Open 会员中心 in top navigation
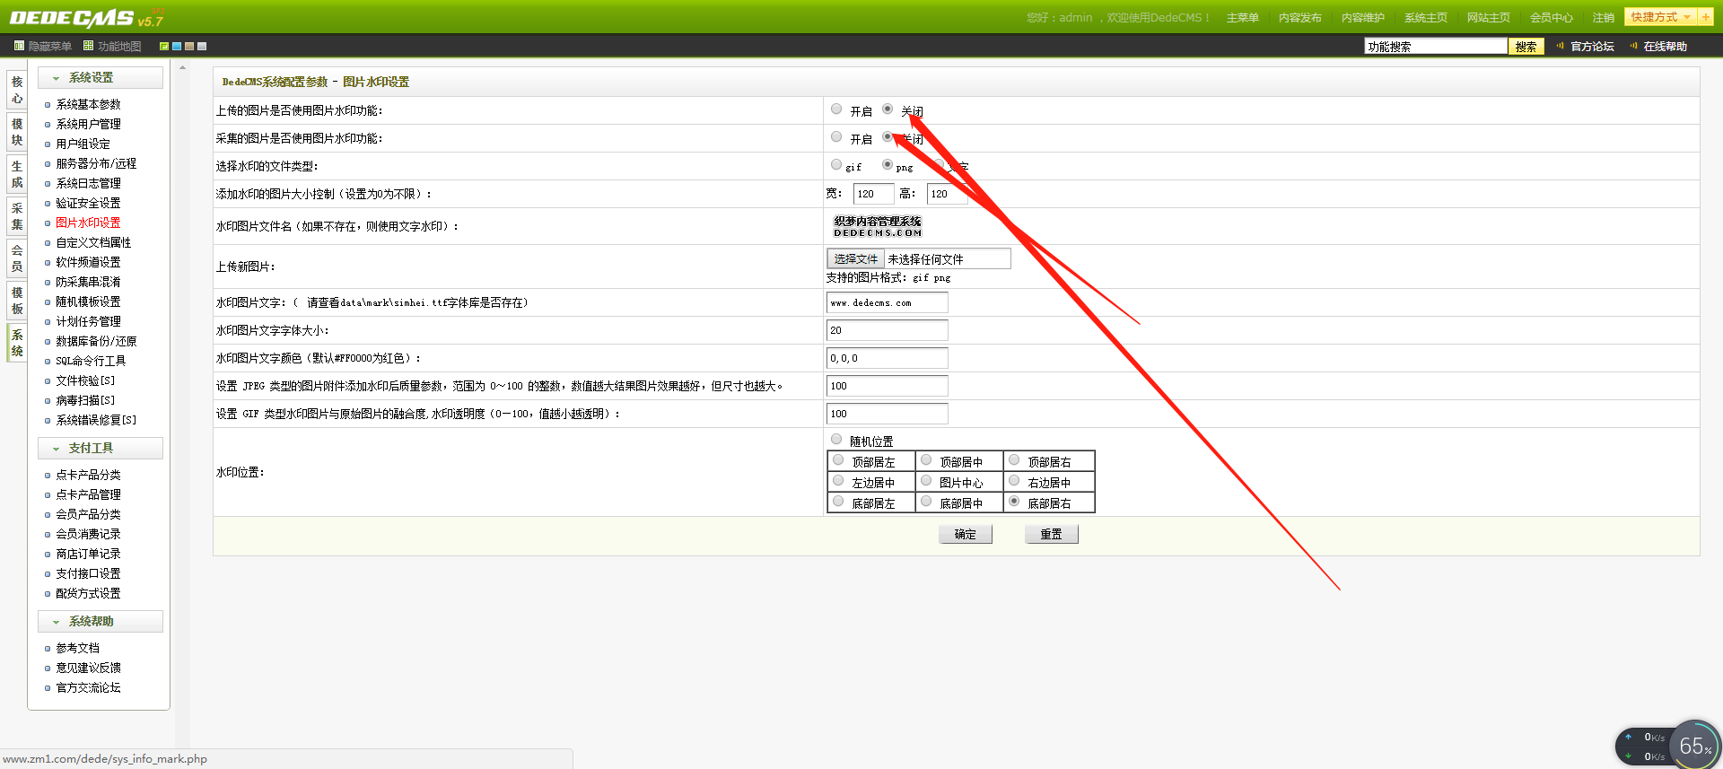This screenshot has width=1723, height=769. 1552,18
